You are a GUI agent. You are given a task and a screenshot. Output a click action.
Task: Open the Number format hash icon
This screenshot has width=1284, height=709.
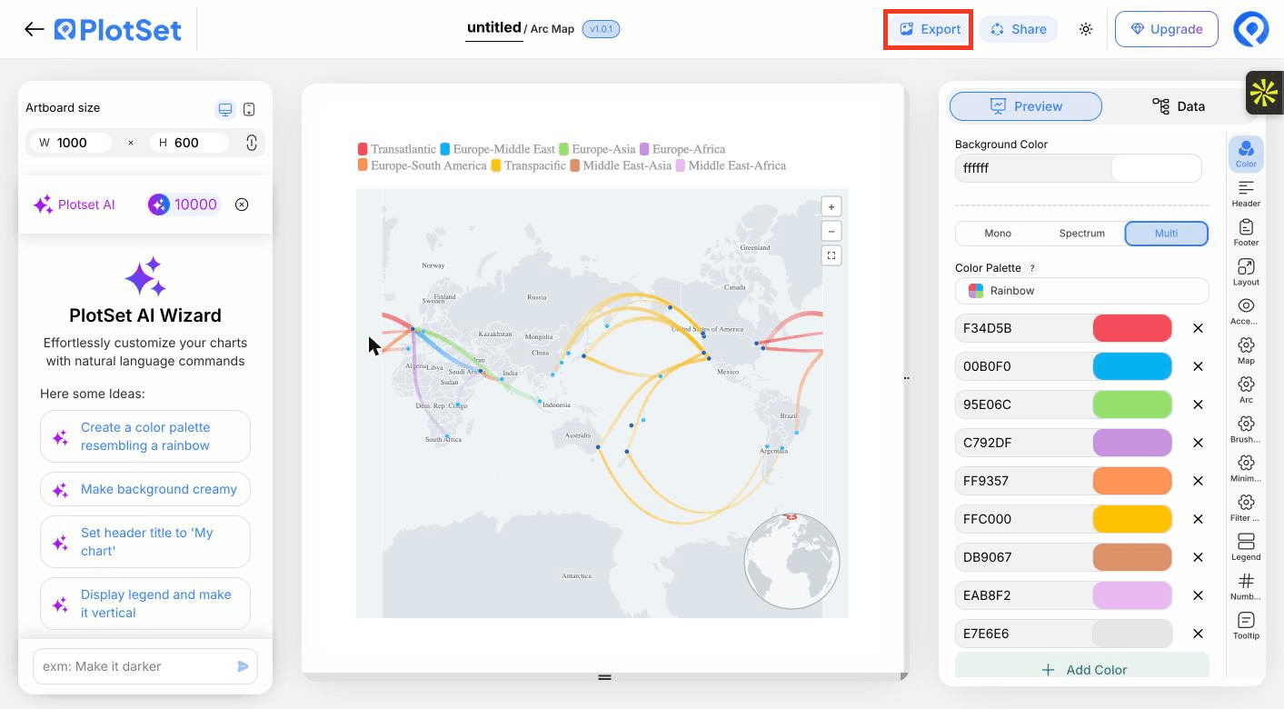click(1246, 586)
